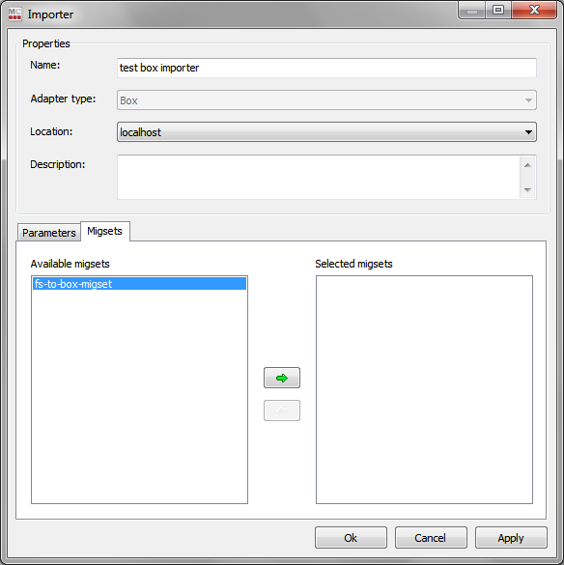Minimize the Importer window
The width and height of the screenshot is (564, 565).
coord(472,11)
